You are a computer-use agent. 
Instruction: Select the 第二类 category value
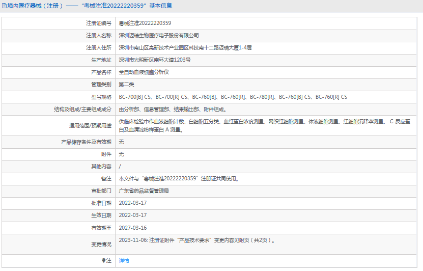point(126,85)
